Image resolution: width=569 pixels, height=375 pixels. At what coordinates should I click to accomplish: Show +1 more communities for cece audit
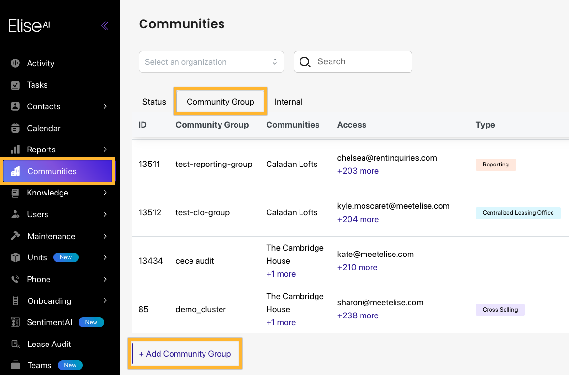[281, 274]
